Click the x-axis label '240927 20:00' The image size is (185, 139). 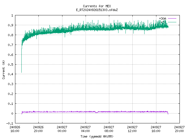[179, 129]
